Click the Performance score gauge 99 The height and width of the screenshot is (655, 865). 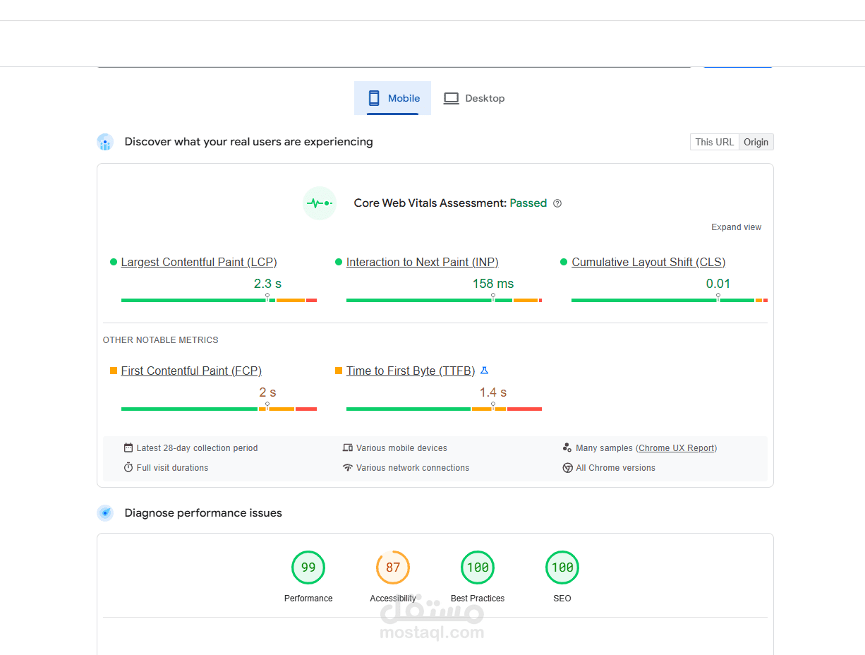(x=308, y=567)
